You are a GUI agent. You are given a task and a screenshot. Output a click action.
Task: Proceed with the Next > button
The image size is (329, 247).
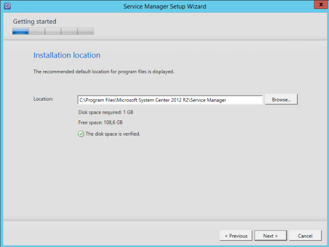[x=270, y=236]
